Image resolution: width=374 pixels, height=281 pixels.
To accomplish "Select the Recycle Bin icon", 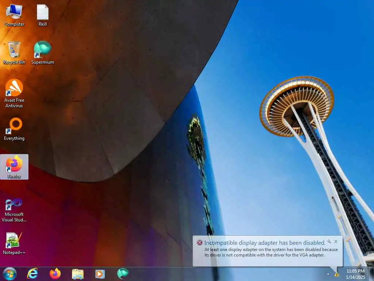I will tap(14, 53).
